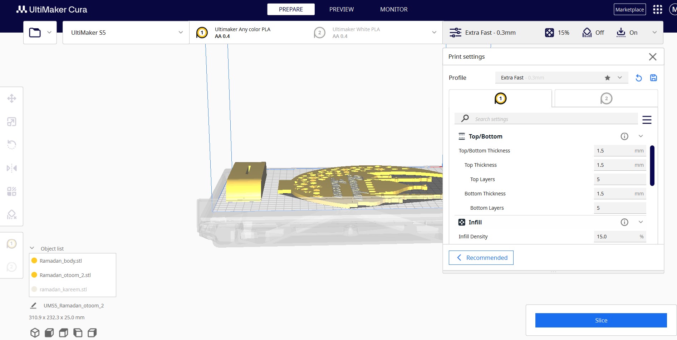Screen dimensions: 677x340
Task: Click the Extra Fast - 0.3mm profile summary
Action: click(x=482, y=33)
